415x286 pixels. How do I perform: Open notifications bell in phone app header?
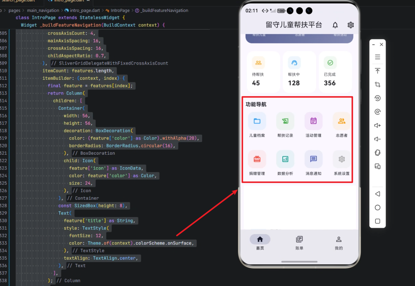point(335,25)
